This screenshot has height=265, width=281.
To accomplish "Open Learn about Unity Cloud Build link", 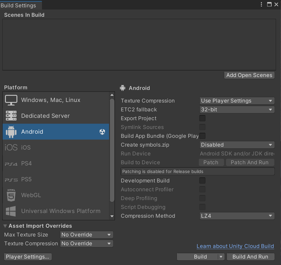I will click(x=235, y=246).
